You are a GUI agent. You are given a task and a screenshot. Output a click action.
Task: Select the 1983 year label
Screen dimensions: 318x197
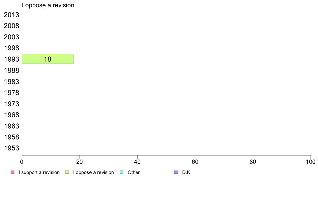point(12,82)
